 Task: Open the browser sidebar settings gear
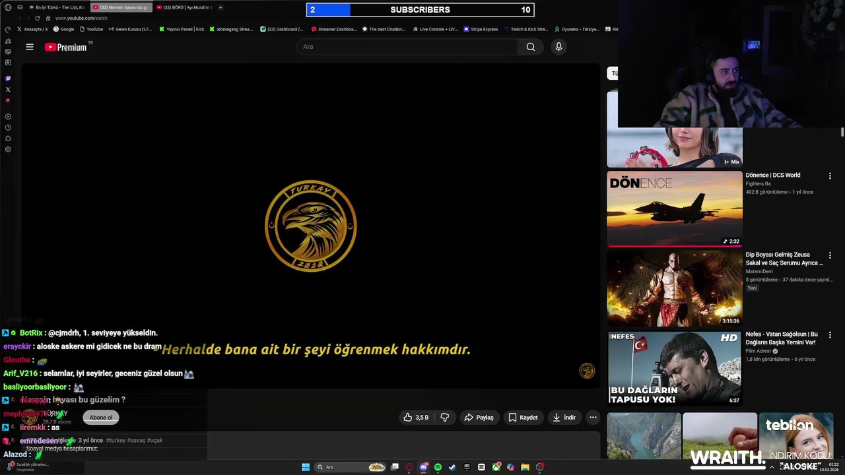tap(8, 150)
